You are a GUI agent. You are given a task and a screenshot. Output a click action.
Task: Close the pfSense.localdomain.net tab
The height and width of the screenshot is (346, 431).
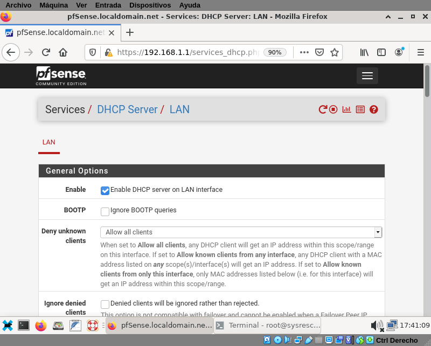tap(112, 33)
